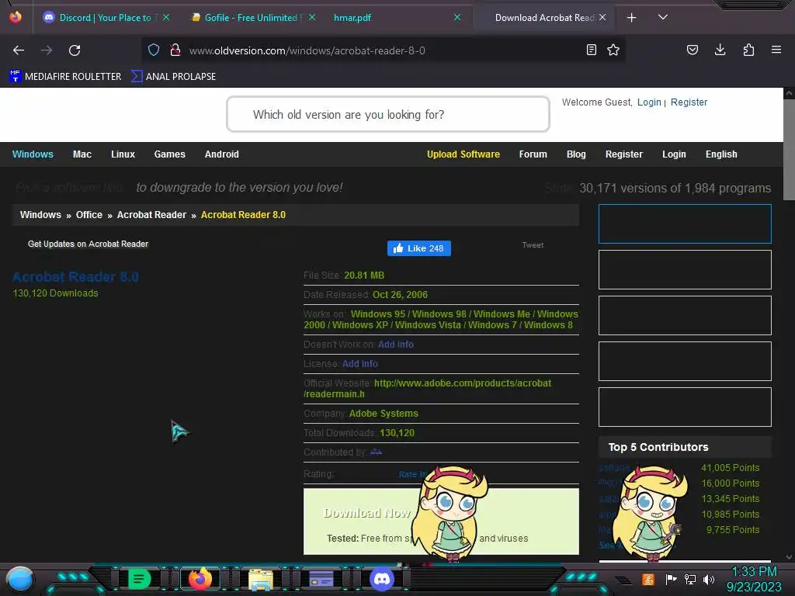795x596 pixels.
Task: Click the Download Now button
Action: pos(367,513)
